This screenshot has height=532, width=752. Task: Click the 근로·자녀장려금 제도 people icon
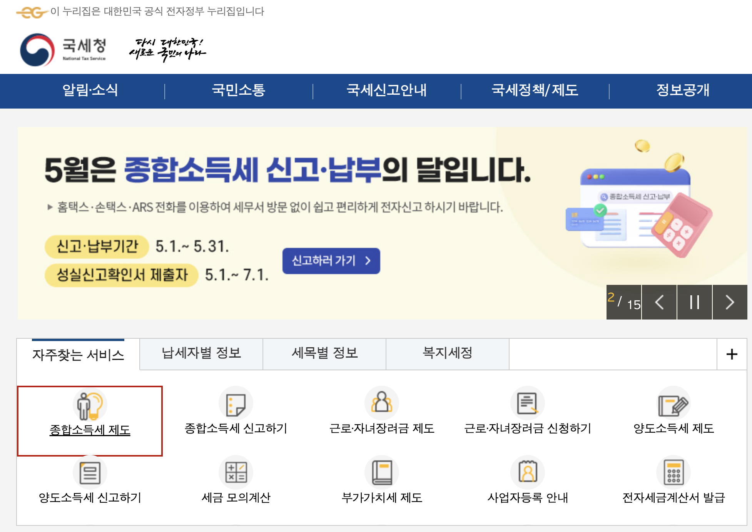381,403
